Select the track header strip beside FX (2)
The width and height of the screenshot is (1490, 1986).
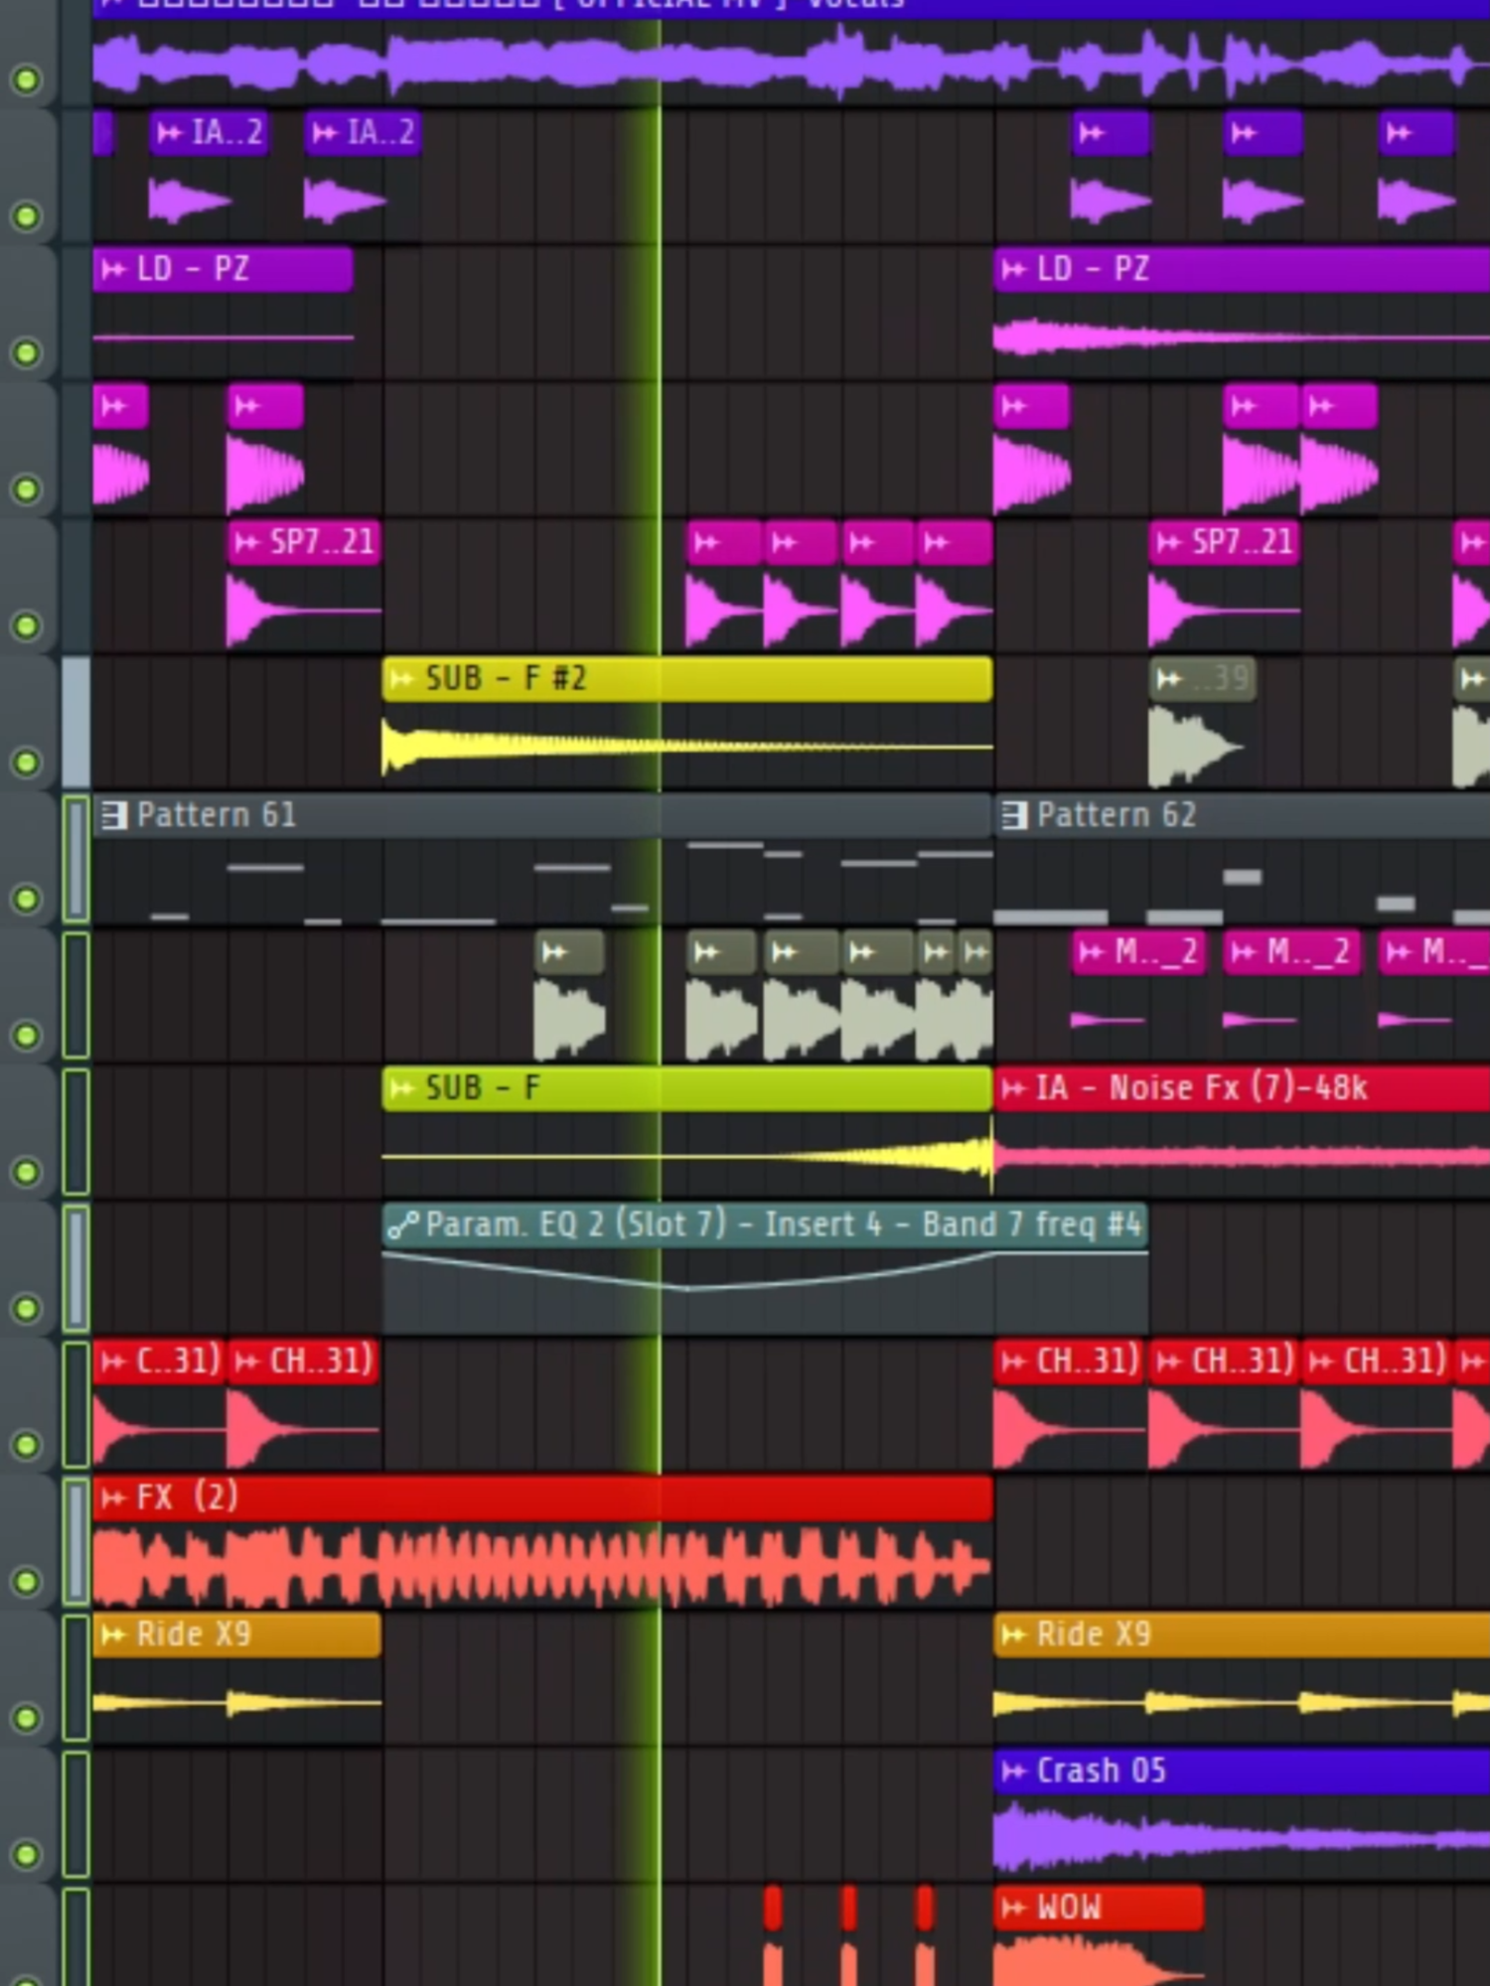click(76, 1542)
